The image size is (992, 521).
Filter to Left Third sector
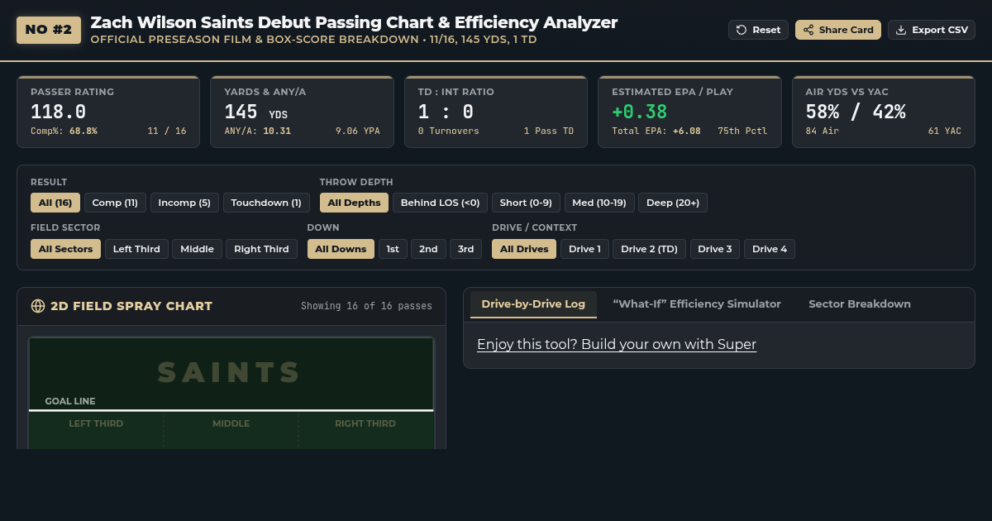click(x=136, y=249)
